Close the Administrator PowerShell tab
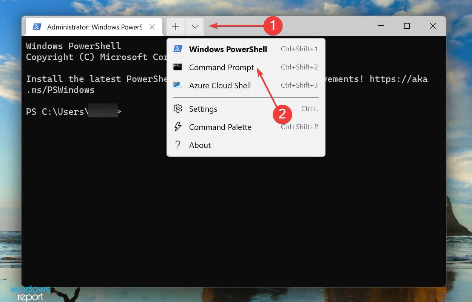 pyautogui.click(x=152, y=26)
